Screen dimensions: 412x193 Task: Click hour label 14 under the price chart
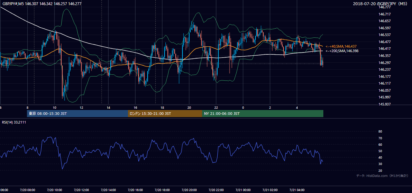click(x=108, y=108)
